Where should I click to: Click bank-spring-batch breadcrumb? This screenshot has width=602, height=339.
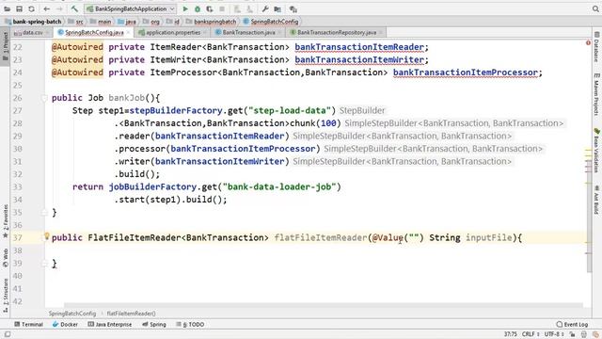pyautogui.click(x=34, y=22)
